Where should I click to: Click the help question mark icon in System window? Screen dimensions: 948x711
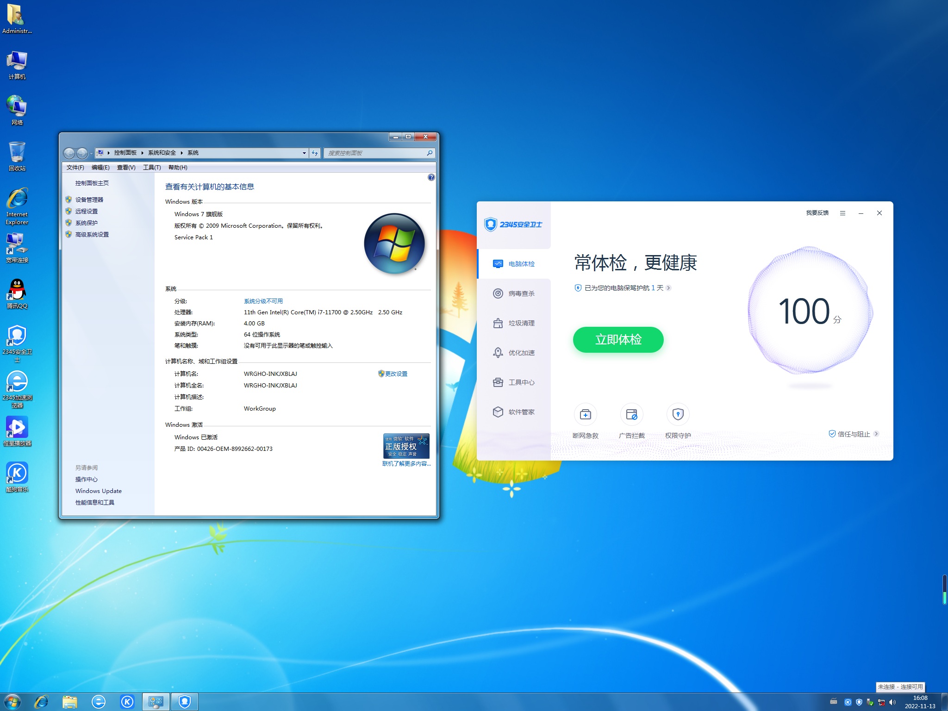431,177
